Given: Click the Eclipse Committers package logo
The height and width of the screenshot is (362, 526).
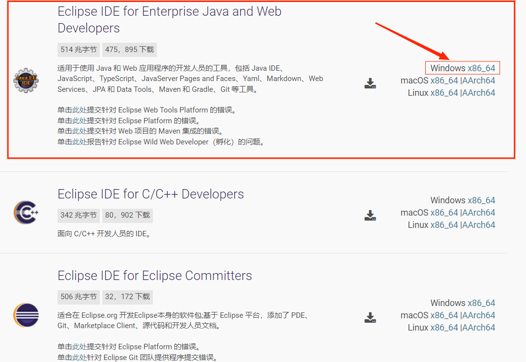Looking at the screenshot, I should tap(26, 315).
